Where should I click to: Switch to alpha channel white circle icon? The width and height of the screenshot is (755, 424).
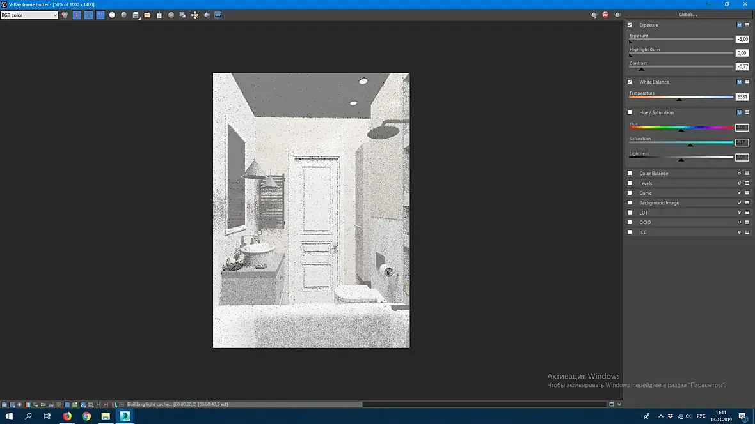click(112, 15)
